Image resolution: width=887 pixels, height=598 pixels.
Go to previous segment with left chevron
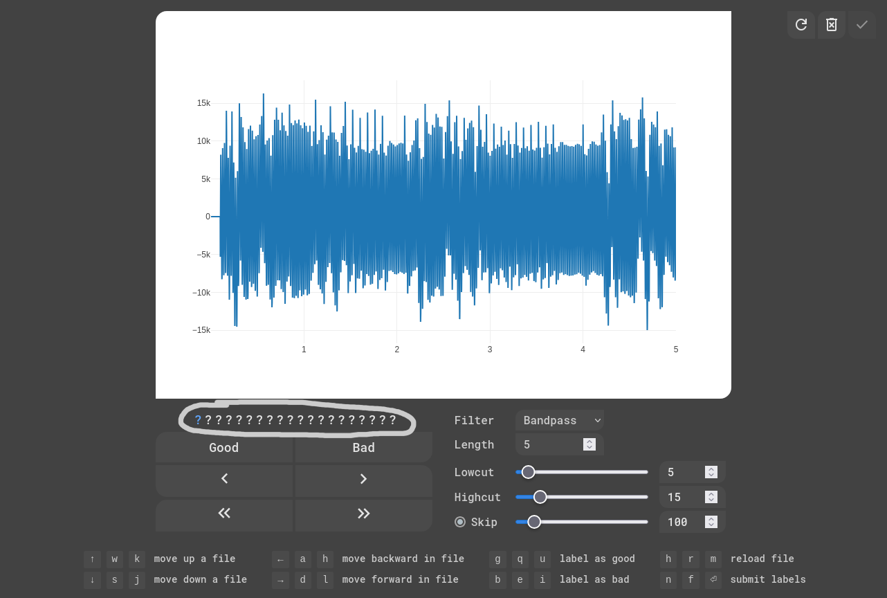point(224,479)
